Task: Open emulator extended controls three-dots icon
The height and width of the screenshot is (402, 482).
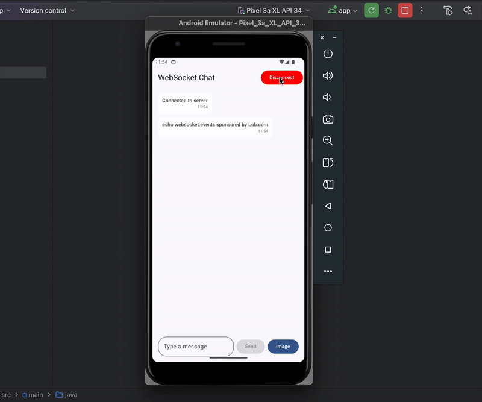Action: point(328,271)
